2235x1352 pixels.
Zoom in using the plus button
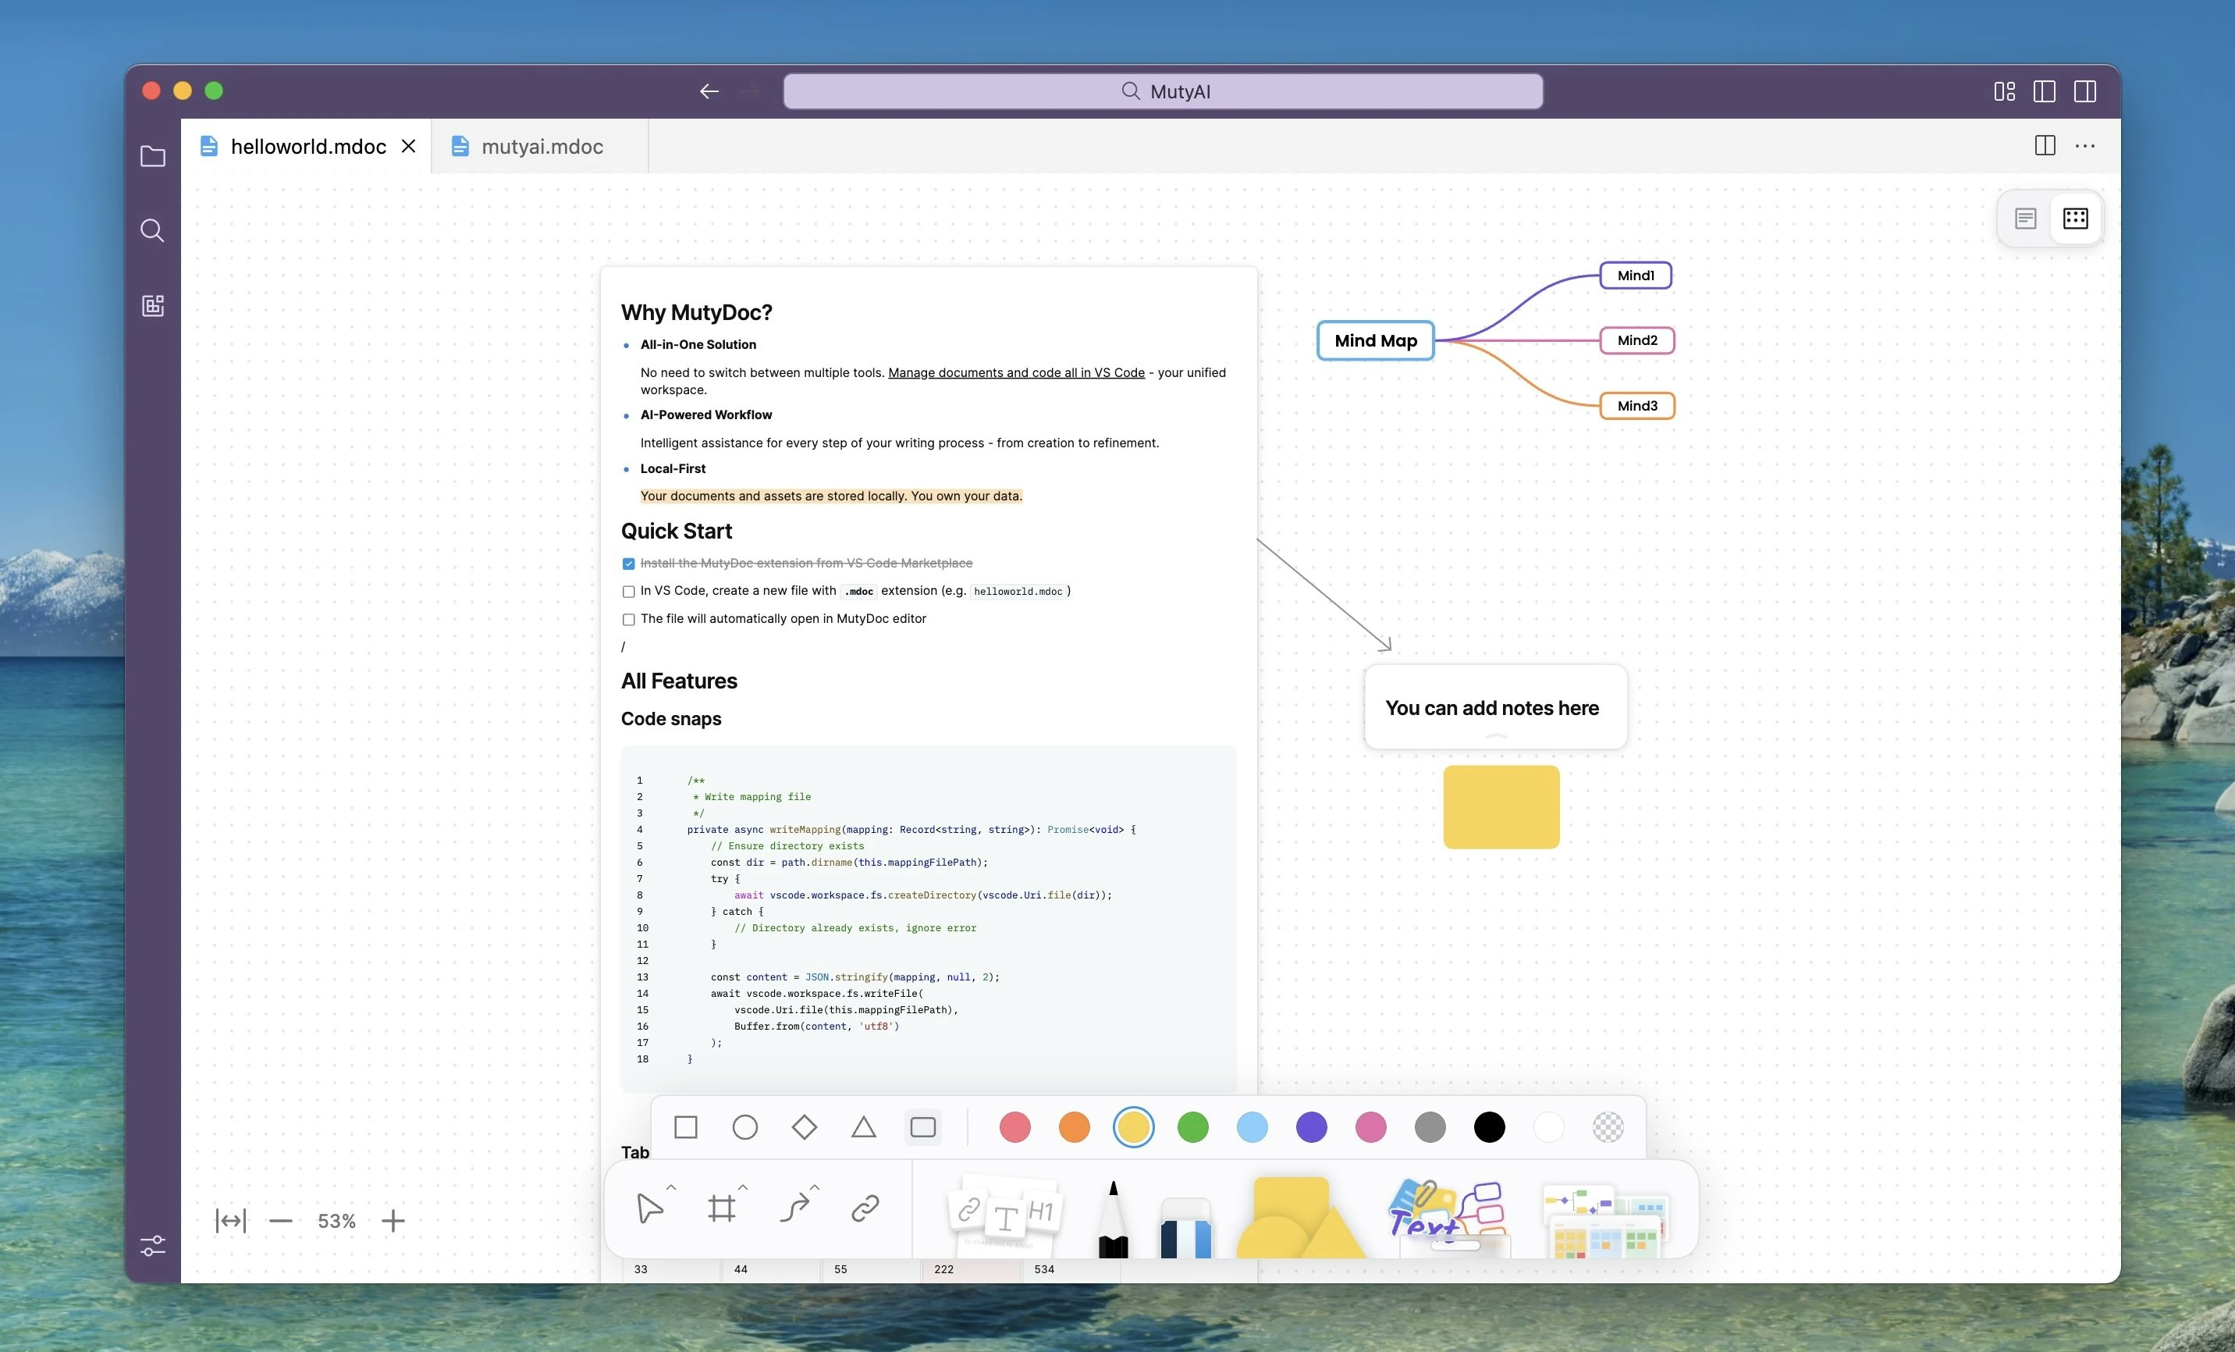pyautogui.click(x=393, y=1220)
